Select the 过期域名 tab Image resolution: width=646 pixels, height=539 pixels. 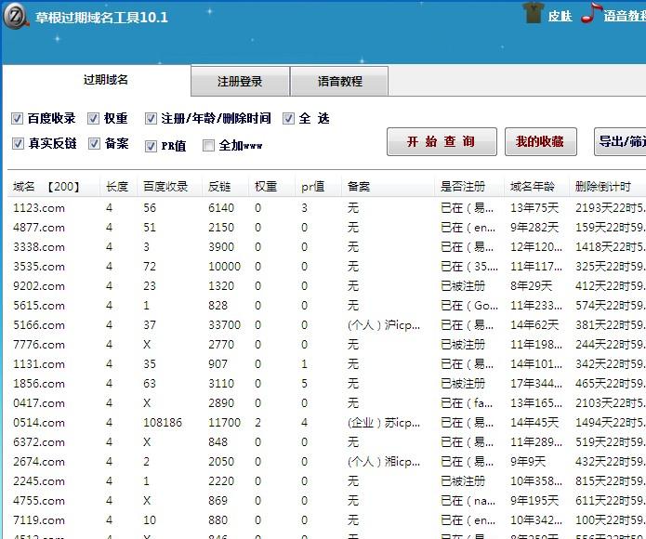tap(105, 80)
